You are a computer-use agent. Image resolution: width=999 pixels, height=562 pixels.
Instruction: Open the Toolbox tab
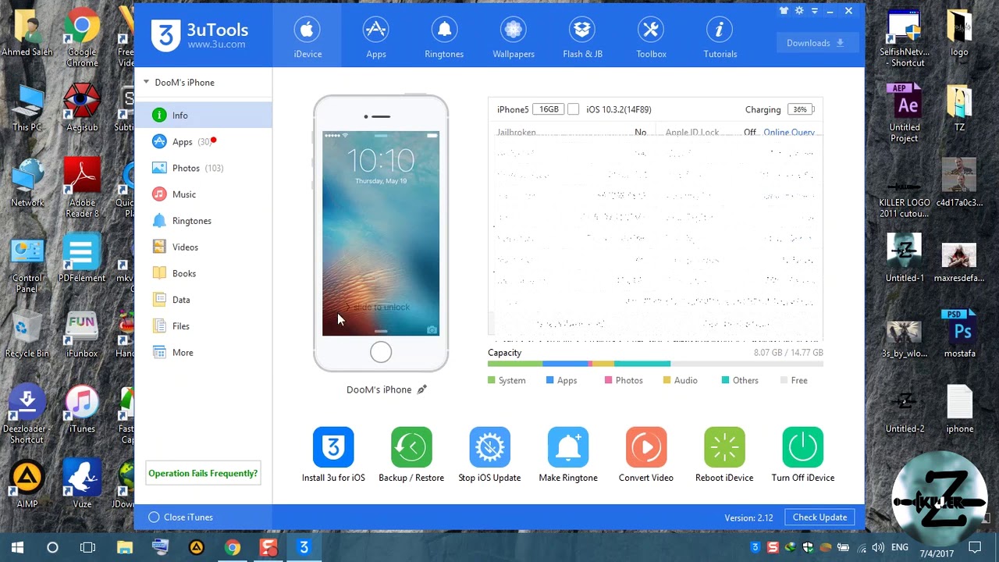point(651,37)
